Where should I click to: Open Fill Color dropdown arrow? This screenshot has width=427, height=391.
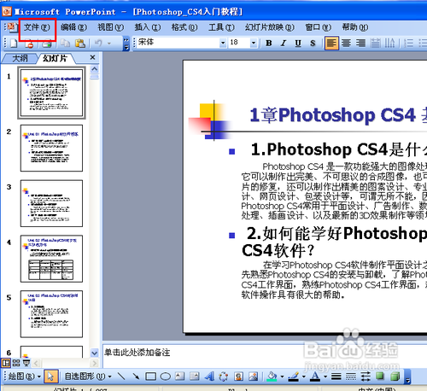(282, 376)
